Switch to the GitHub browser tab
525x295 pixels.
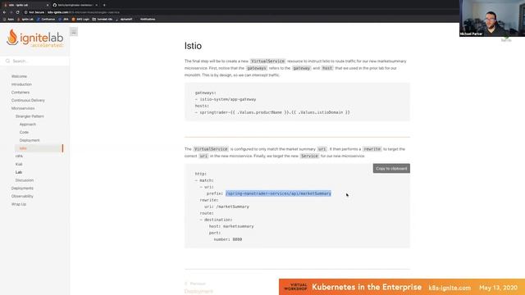(74, 5)
